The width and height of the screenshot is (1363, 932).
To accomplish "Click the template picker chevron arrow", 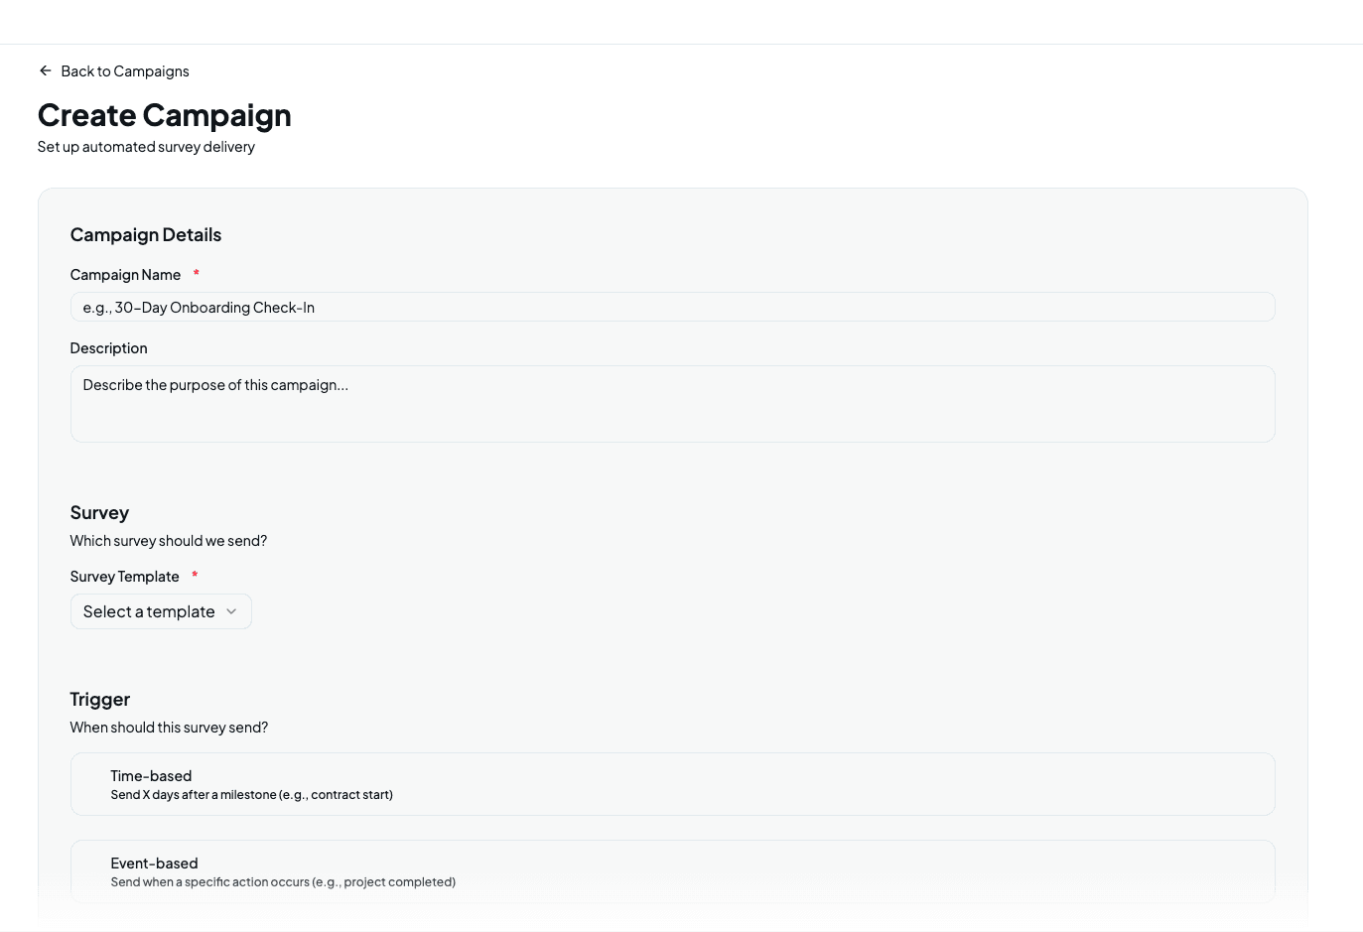I will pos(231,611).
